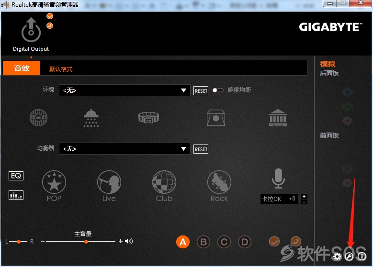Click RESET next to 环境 dropdown
373x267 pixels.
pyautogui.click(x=201, y=91)
